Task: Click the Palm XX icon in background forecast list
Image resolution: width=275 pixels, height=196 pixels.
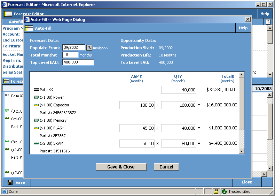Action: (7, 95)
